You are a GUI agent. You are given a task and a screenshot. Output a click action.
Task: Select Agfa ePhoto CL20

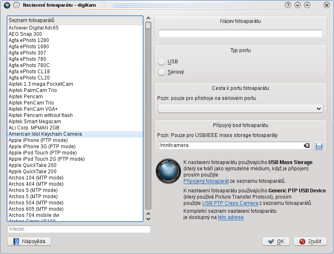[75, 77]
